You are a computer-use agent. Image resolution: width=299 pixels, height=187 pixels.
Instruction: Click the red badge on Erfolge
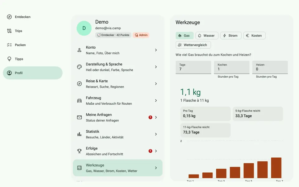(150, 151)
